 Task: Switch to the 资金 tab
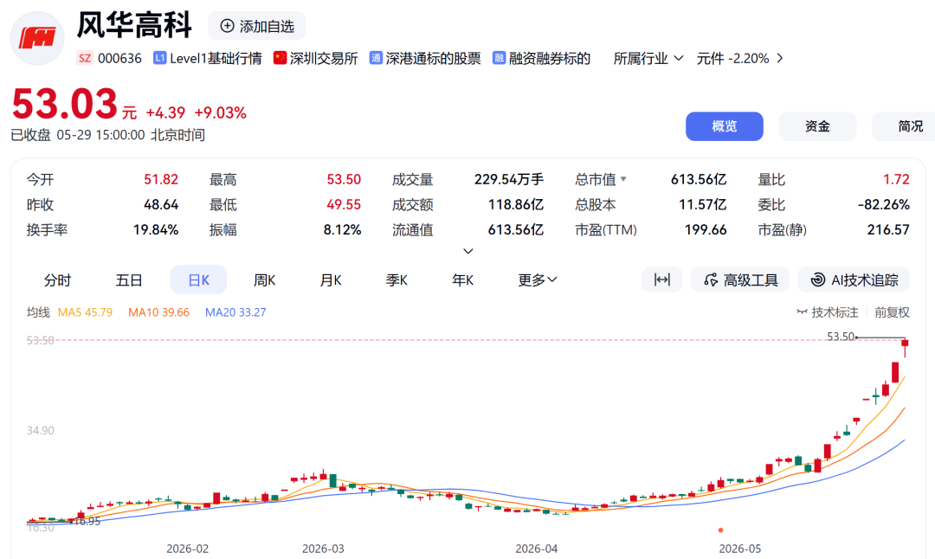pos(817,126)
